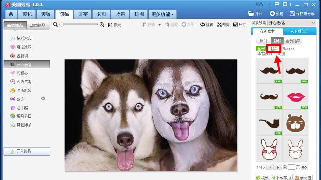Set view to 1:1 原大

[x=114, y=25]
